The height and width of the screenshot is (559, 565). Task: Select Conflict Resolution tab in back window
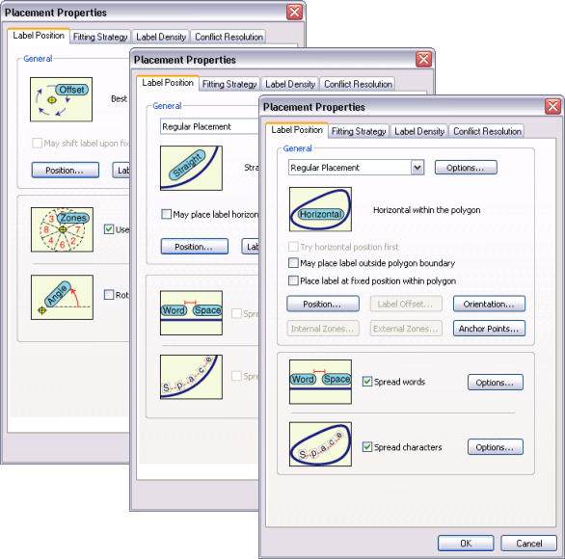(x=229, y=37)
